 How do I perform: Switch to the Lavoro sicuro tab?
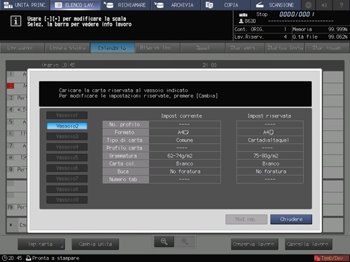tap(68, 48)
